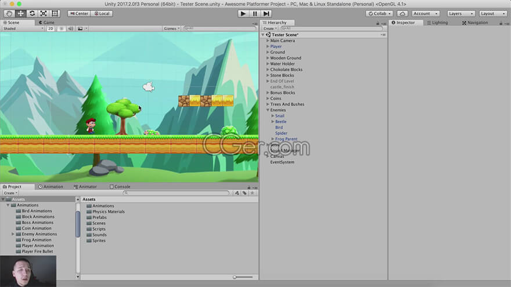The image size is (511, 287).
Task: Open the Gizmos dropdown
Action: pos(171,28)
